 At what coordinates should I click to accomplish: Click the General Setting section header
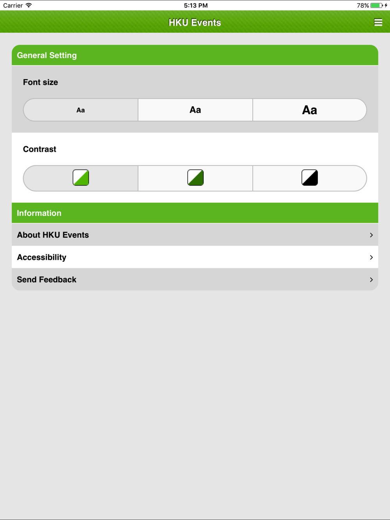tap(47, 55)
